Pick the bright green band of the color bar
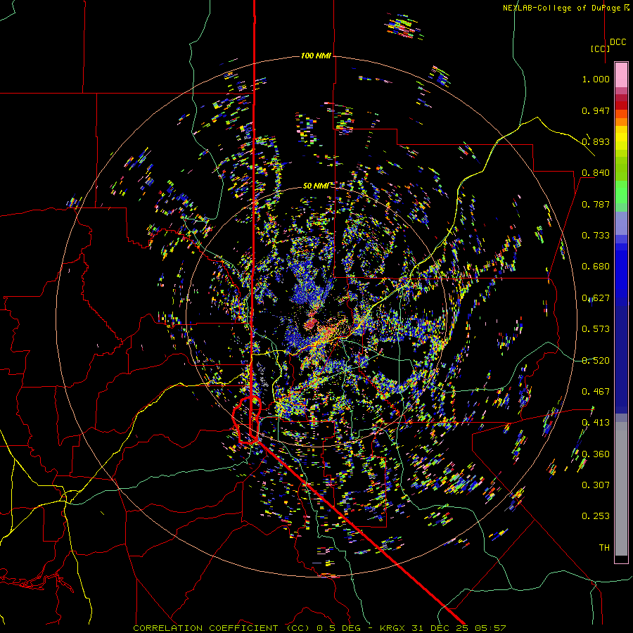633x633 pixels. pyautogui.click(x=621, y=192)
